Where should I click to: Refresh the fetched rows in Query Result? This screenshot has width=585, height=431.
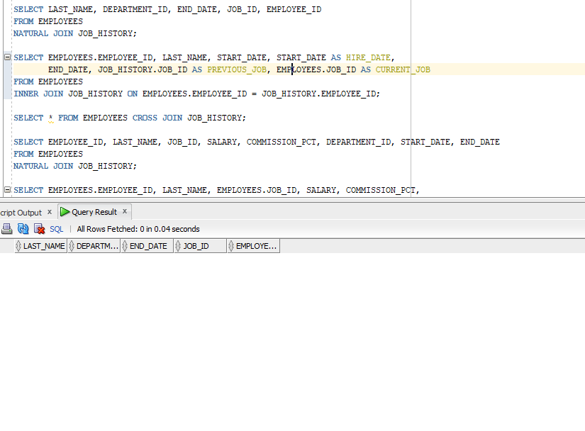(23, 228)
